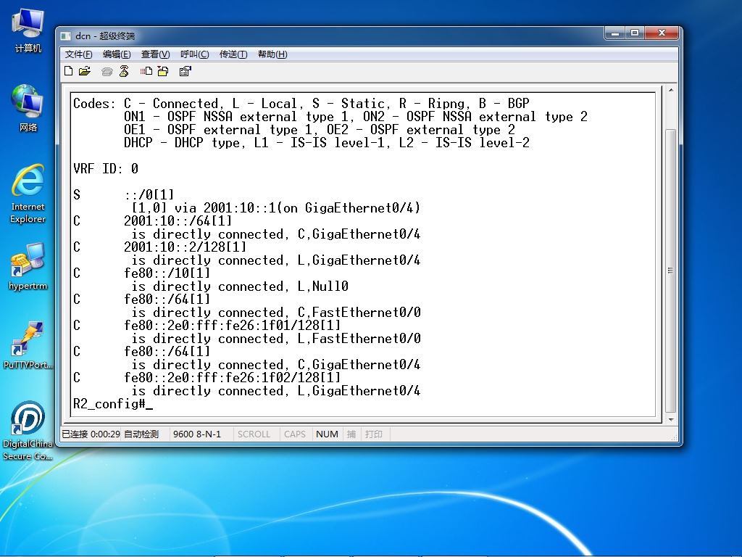
Task: Select the PuTTYPort desktop shortcut
Action: (x=28, y=345)
